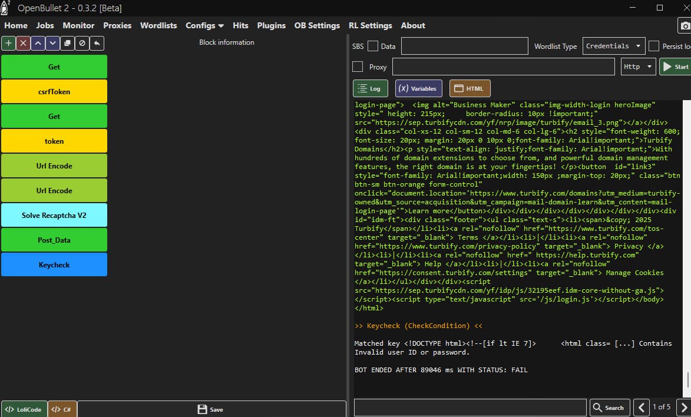Enable the SBS checkbox
This screenshot has height=417, width=691.
tap(373, 46)
